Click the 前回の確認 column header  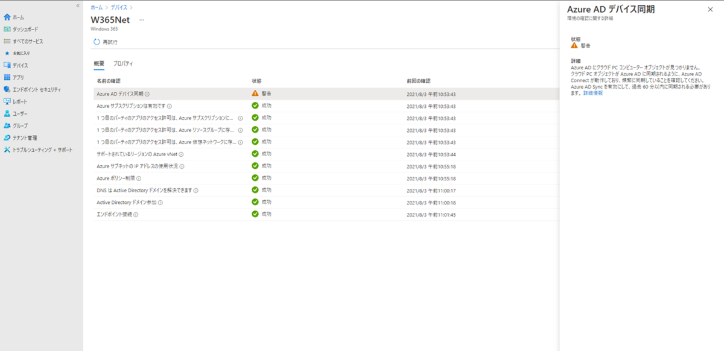coord(419,81)
